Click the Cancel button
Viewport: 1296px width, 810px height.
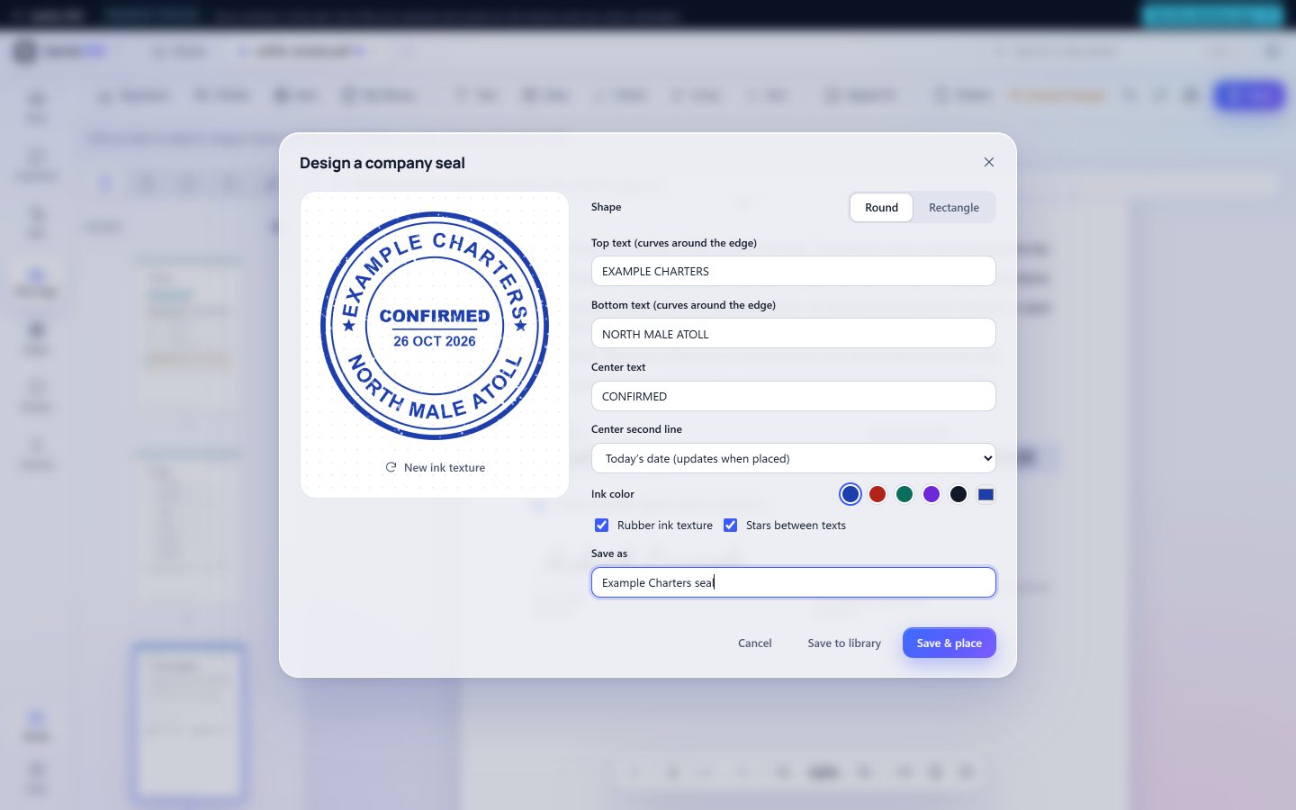click(x=754, y=643)
